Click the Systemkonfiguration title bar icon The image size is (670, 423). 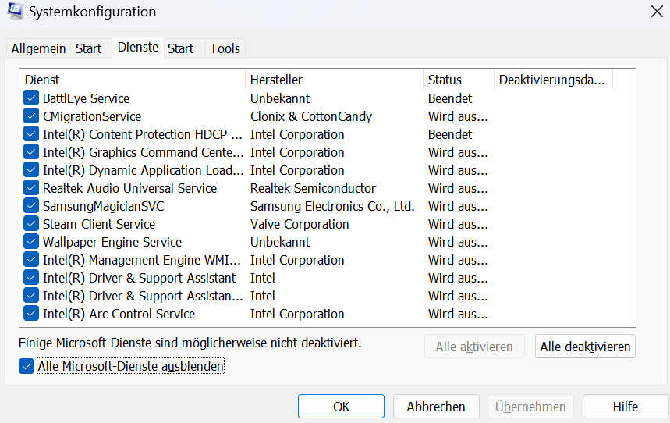14,12
